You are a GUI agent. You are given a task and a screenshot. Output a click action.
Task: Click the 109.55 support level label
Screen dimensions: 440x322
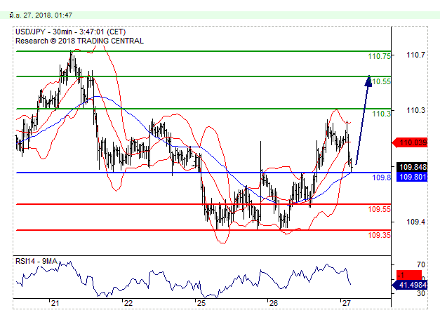[379, 209]
